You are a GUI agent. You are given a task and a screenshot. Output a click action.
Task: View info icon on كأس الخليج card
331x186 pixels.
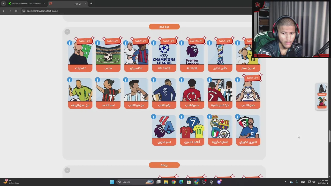pyautogui.click(x=209, y=43)
